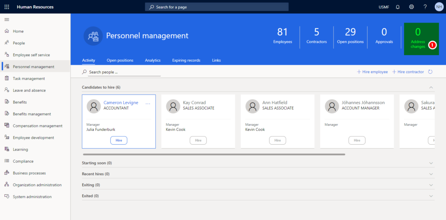446x220 pixels.
Task: Expand the Exited section
Action: 431,196
